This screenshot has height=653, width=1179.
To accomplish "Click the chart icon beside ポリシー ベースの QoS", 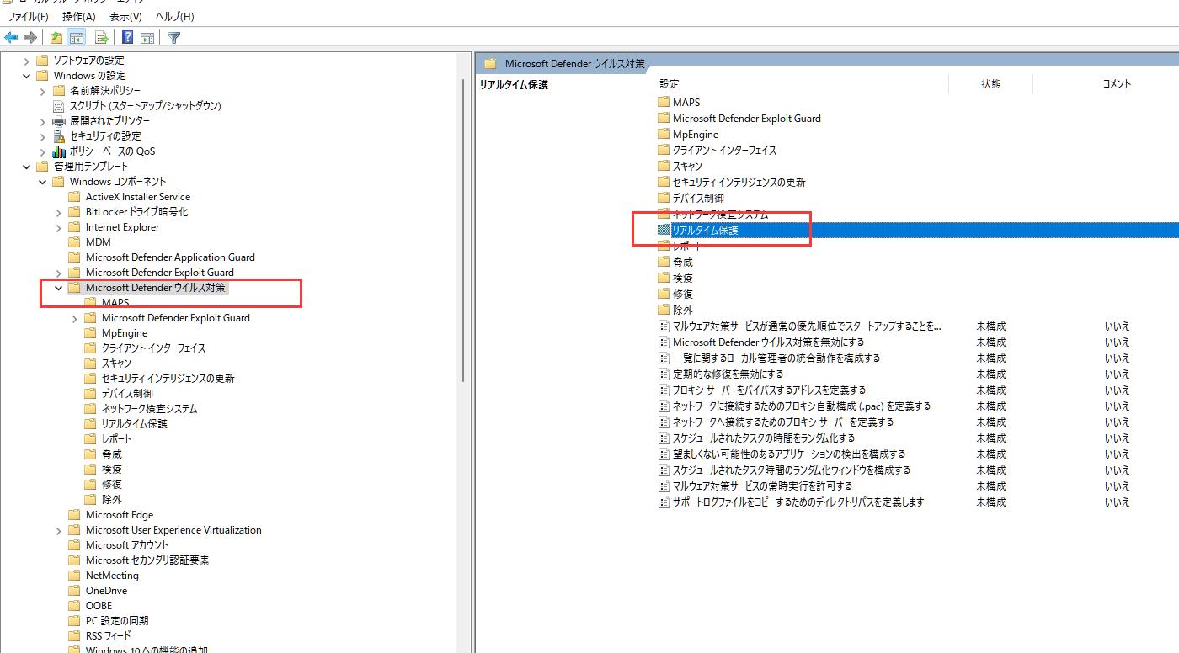I will (59, 151).
